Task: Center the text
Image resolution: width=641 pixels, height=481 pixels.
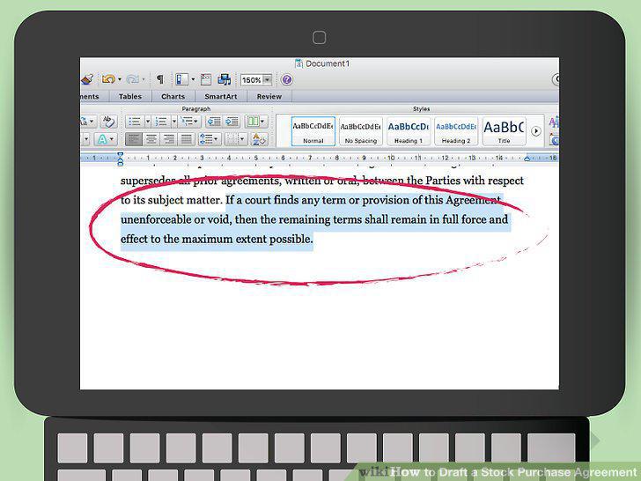Action: (x=151, y=139)
